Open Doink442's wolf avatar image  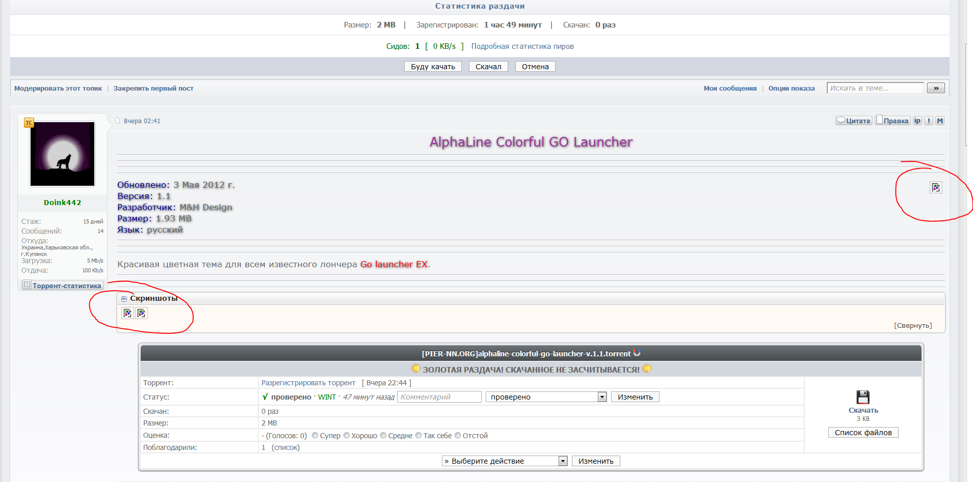[x=63, y=154]
